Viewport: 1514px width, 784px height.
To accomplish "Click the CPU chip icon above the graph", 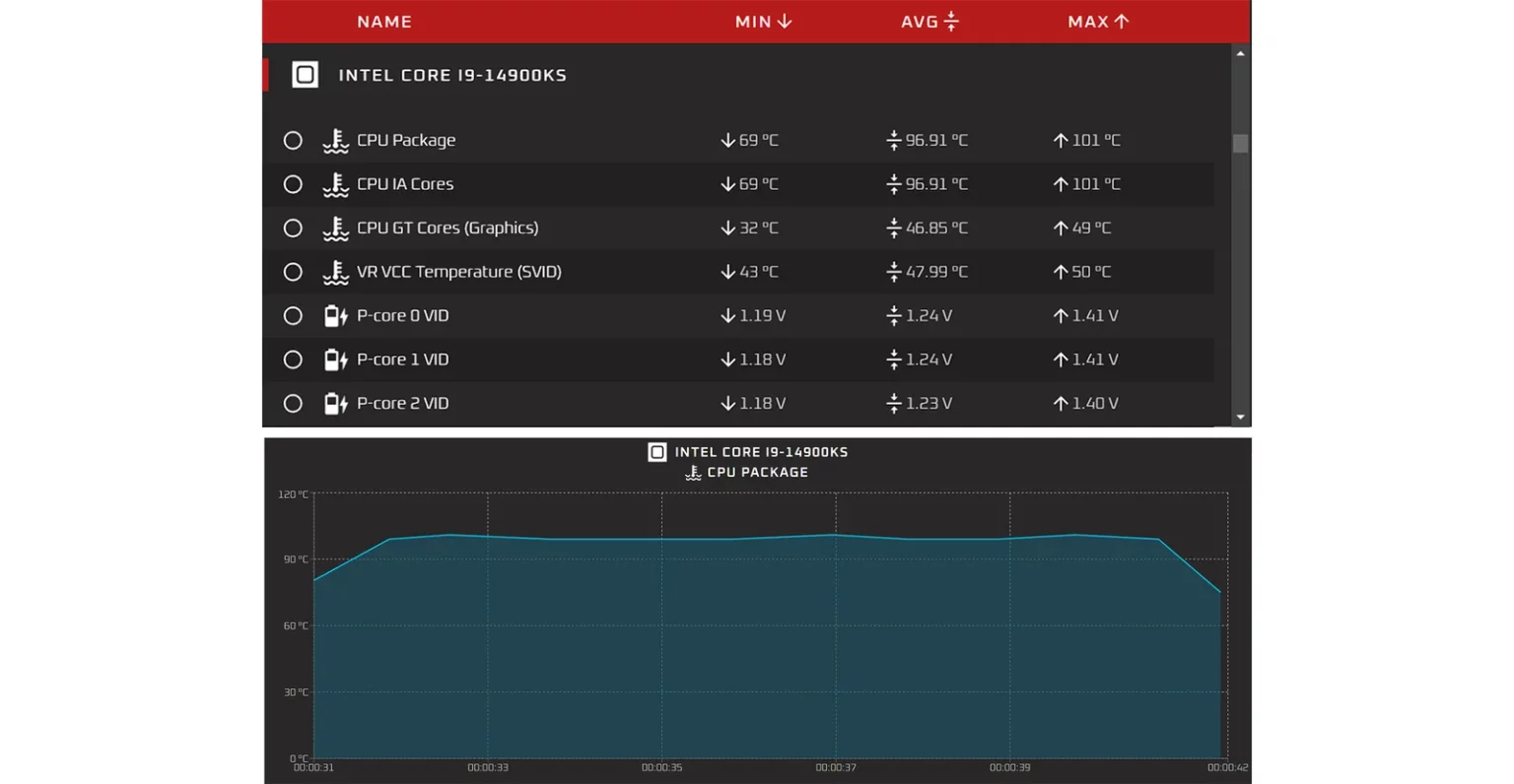I will (656, 452).
